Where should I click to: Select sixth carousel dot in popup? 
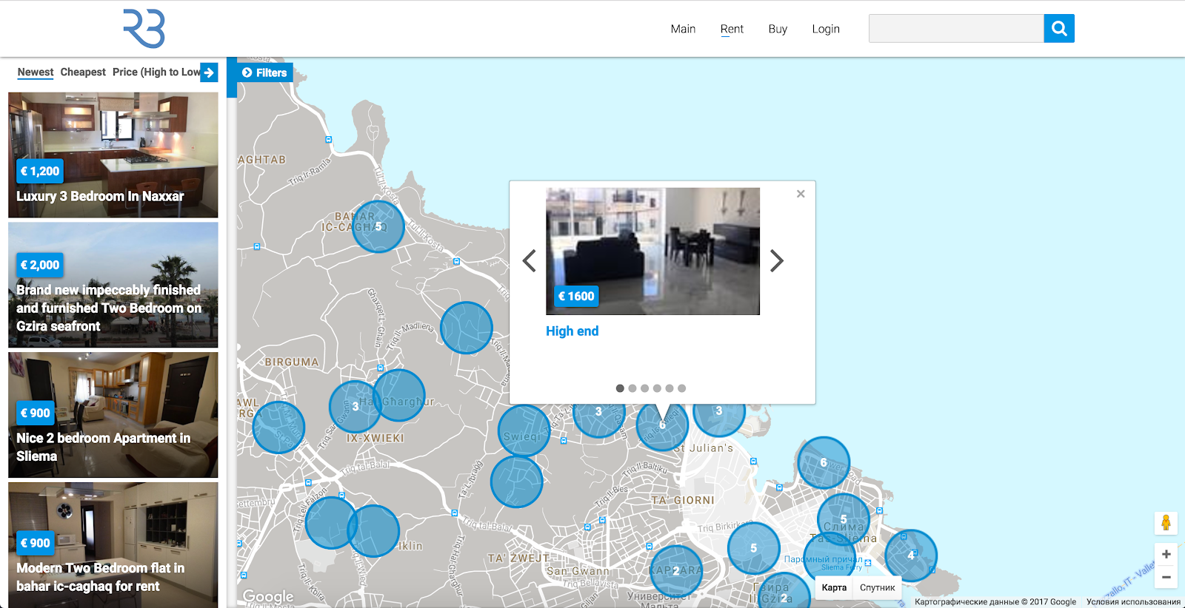[682, 388]
